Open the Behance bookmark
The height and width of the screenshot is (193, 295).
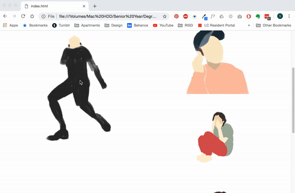pyautogui.click(x=138, y=25)
